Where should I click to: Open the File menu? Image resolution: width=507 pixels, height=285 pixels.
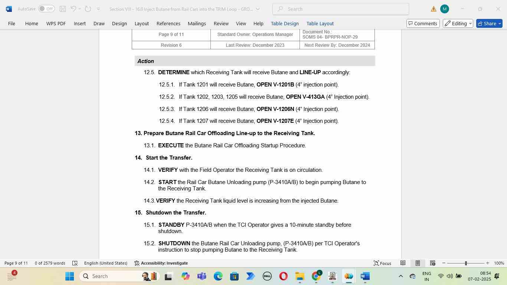tap(12, 23)
